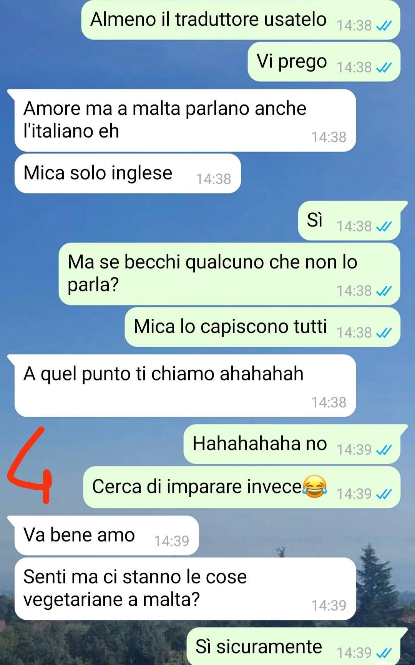Tap the red handwritten number 4 annotation

30,465
